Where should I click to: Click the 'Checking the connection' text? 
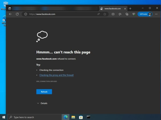51,70
